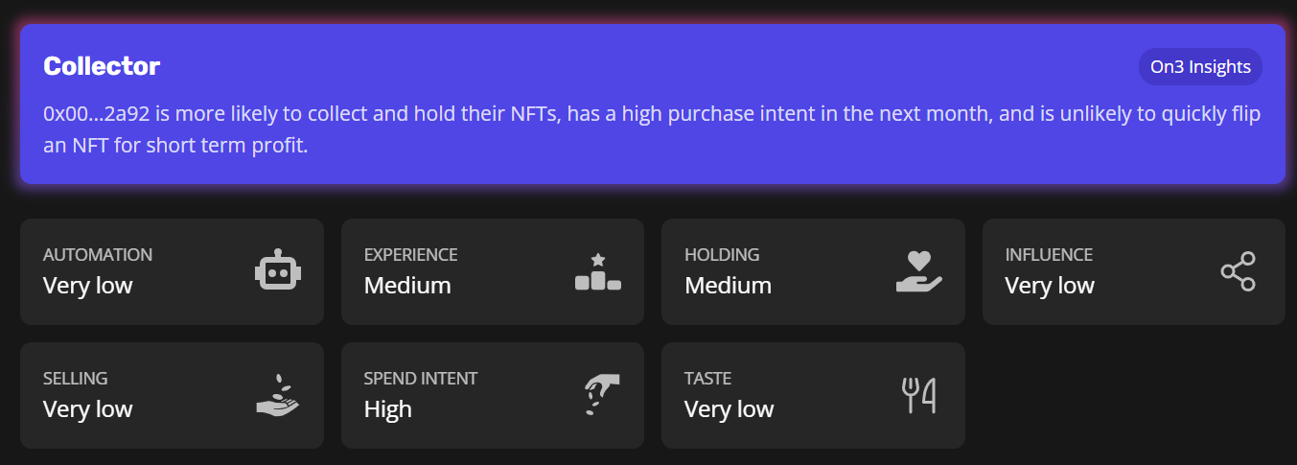Click the podium star Experience icon

tap(598, 271)
